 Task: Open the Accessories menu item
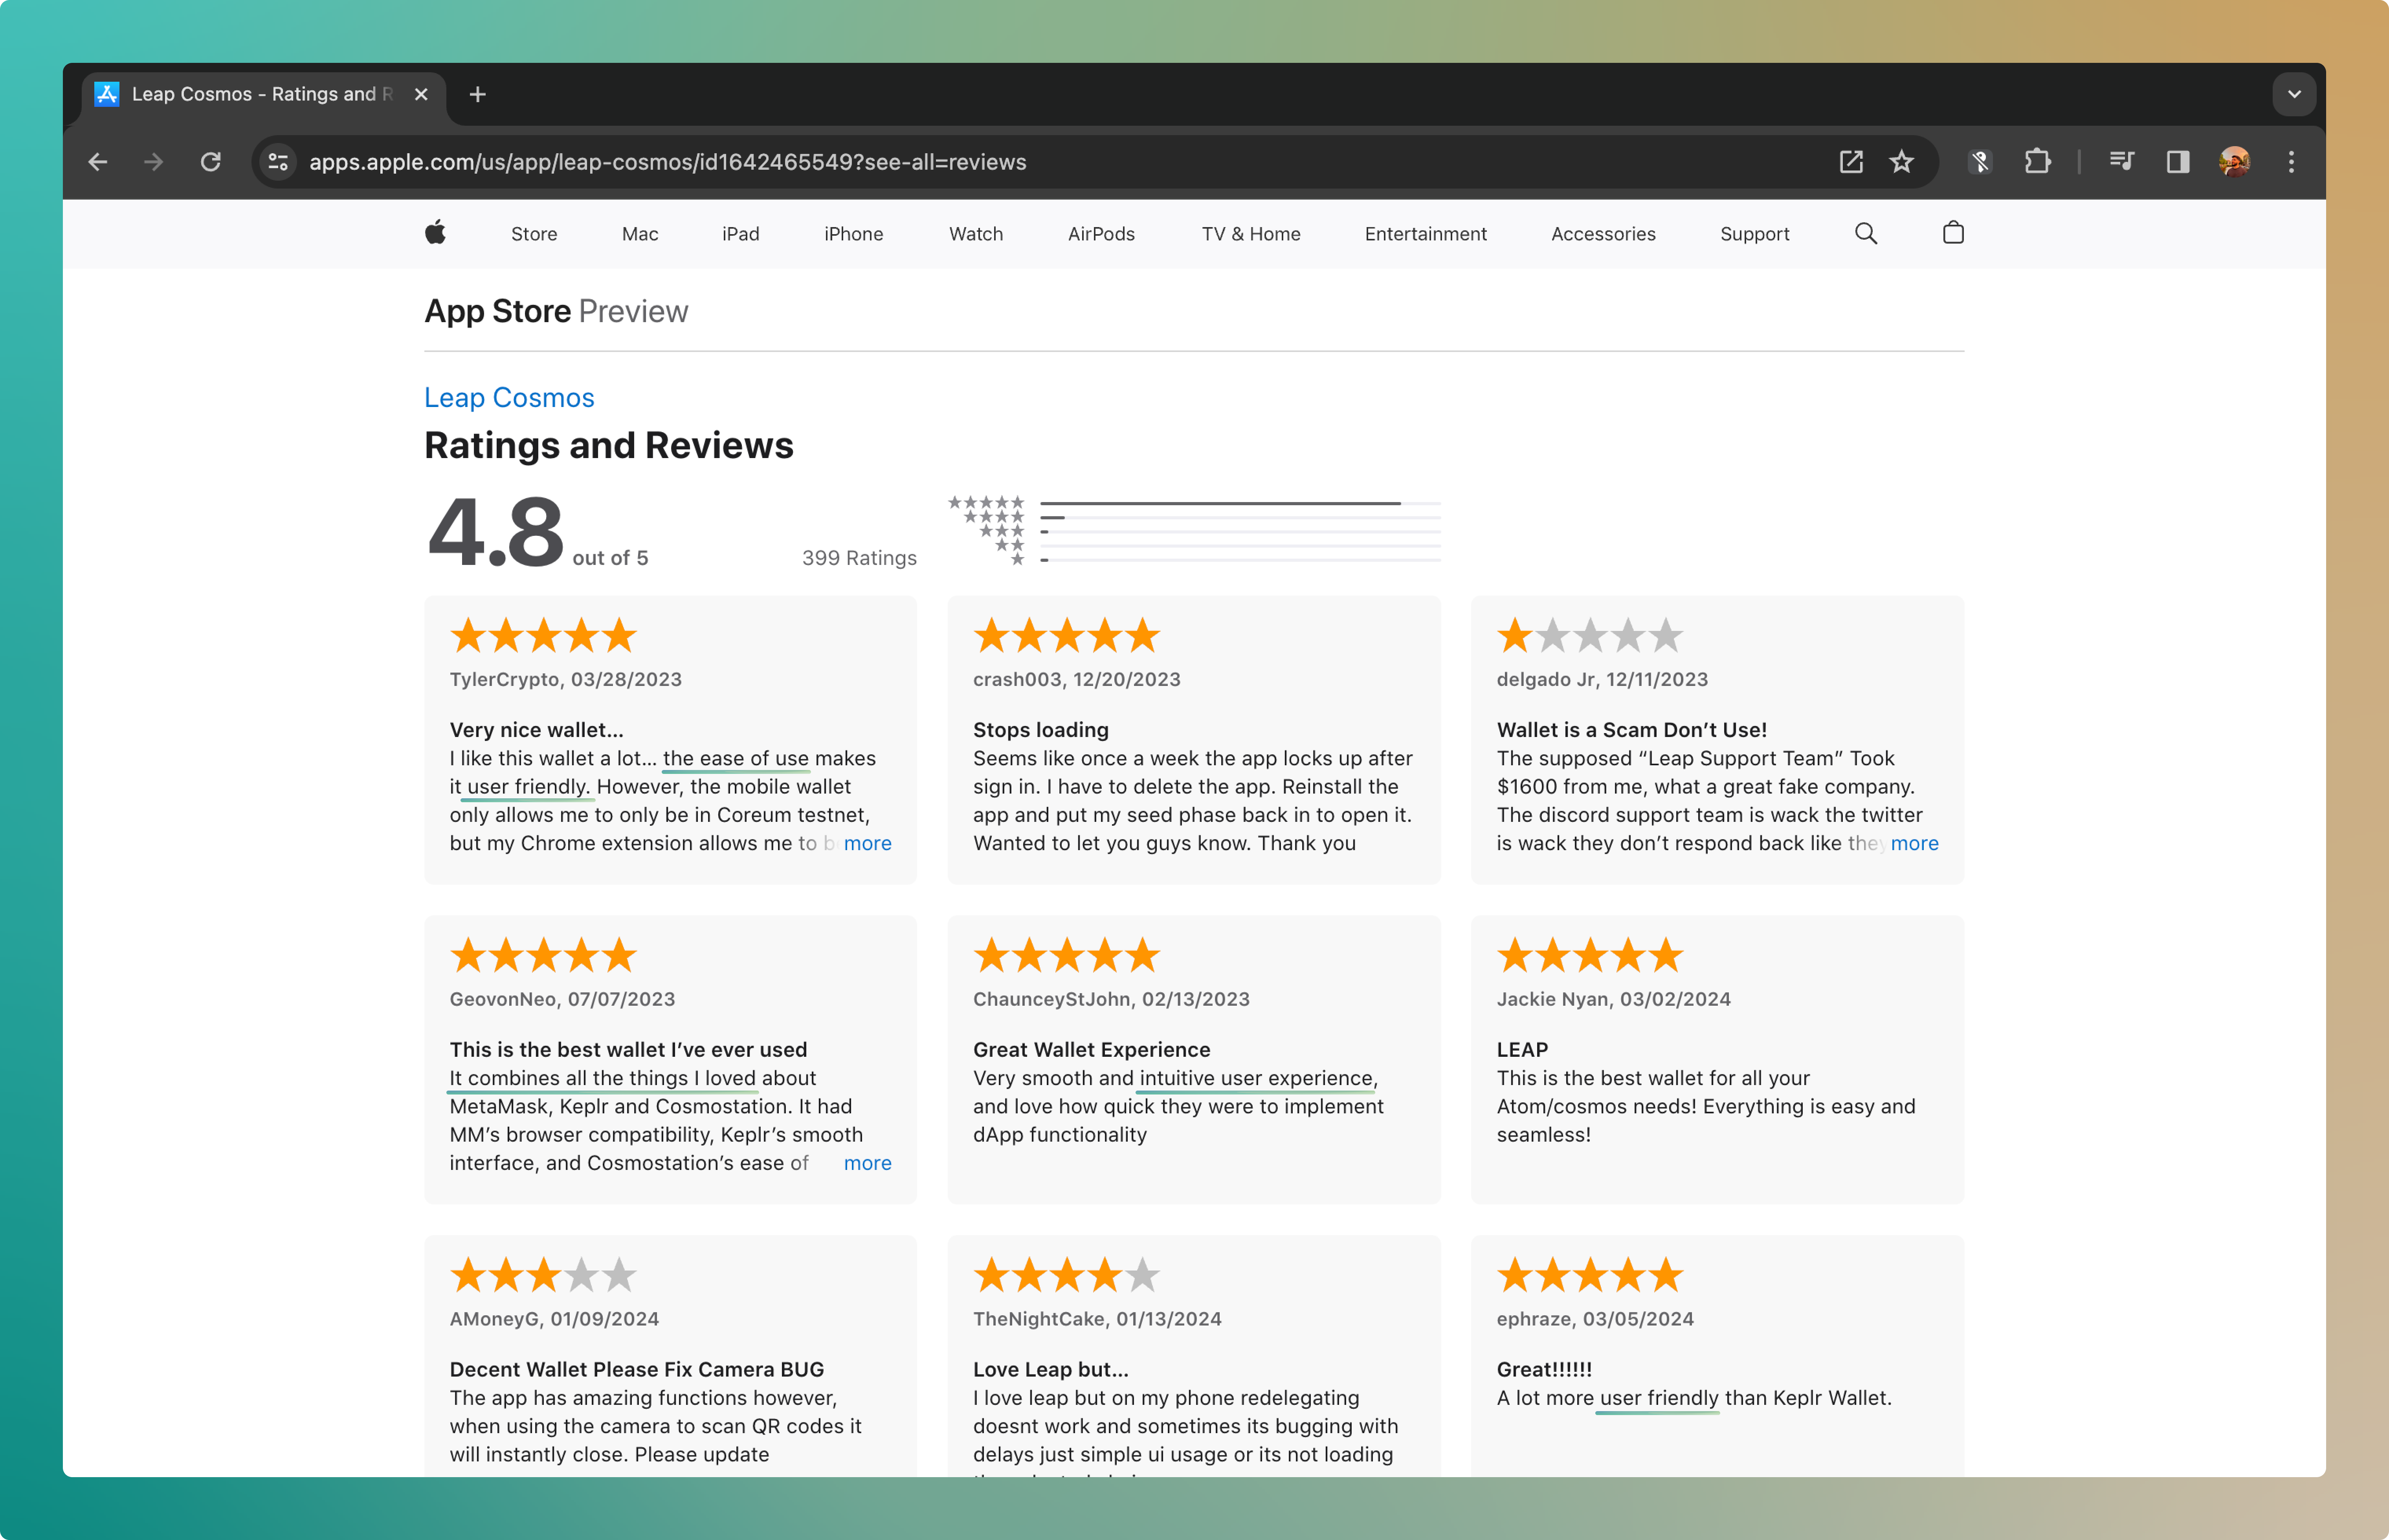pos(1603,234)
